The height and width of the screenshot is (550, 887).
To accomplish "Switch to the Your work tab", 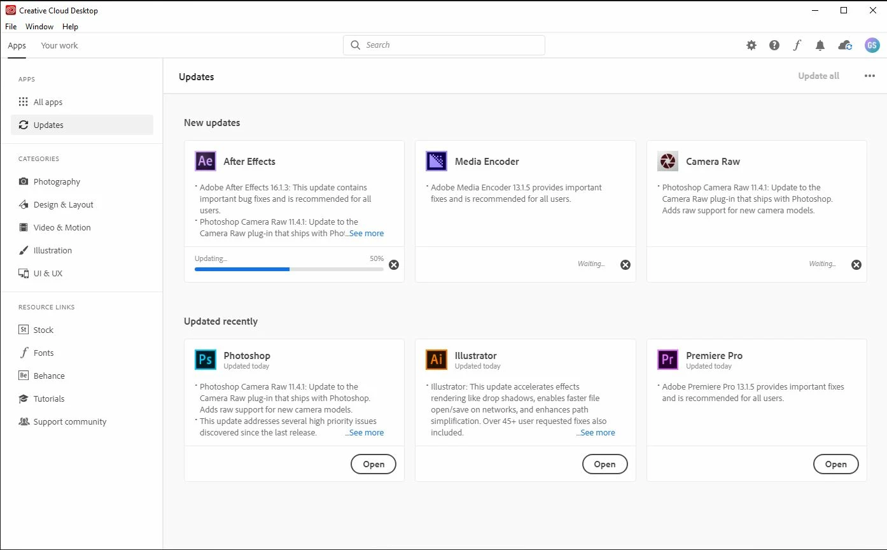I will click(x=59, y=45).
